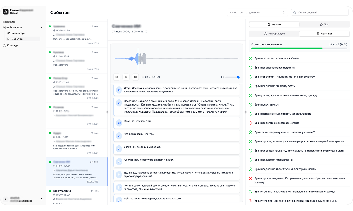Click the C4 badge beside 'Ну, иногда она другой зуб'

(119, 187)
